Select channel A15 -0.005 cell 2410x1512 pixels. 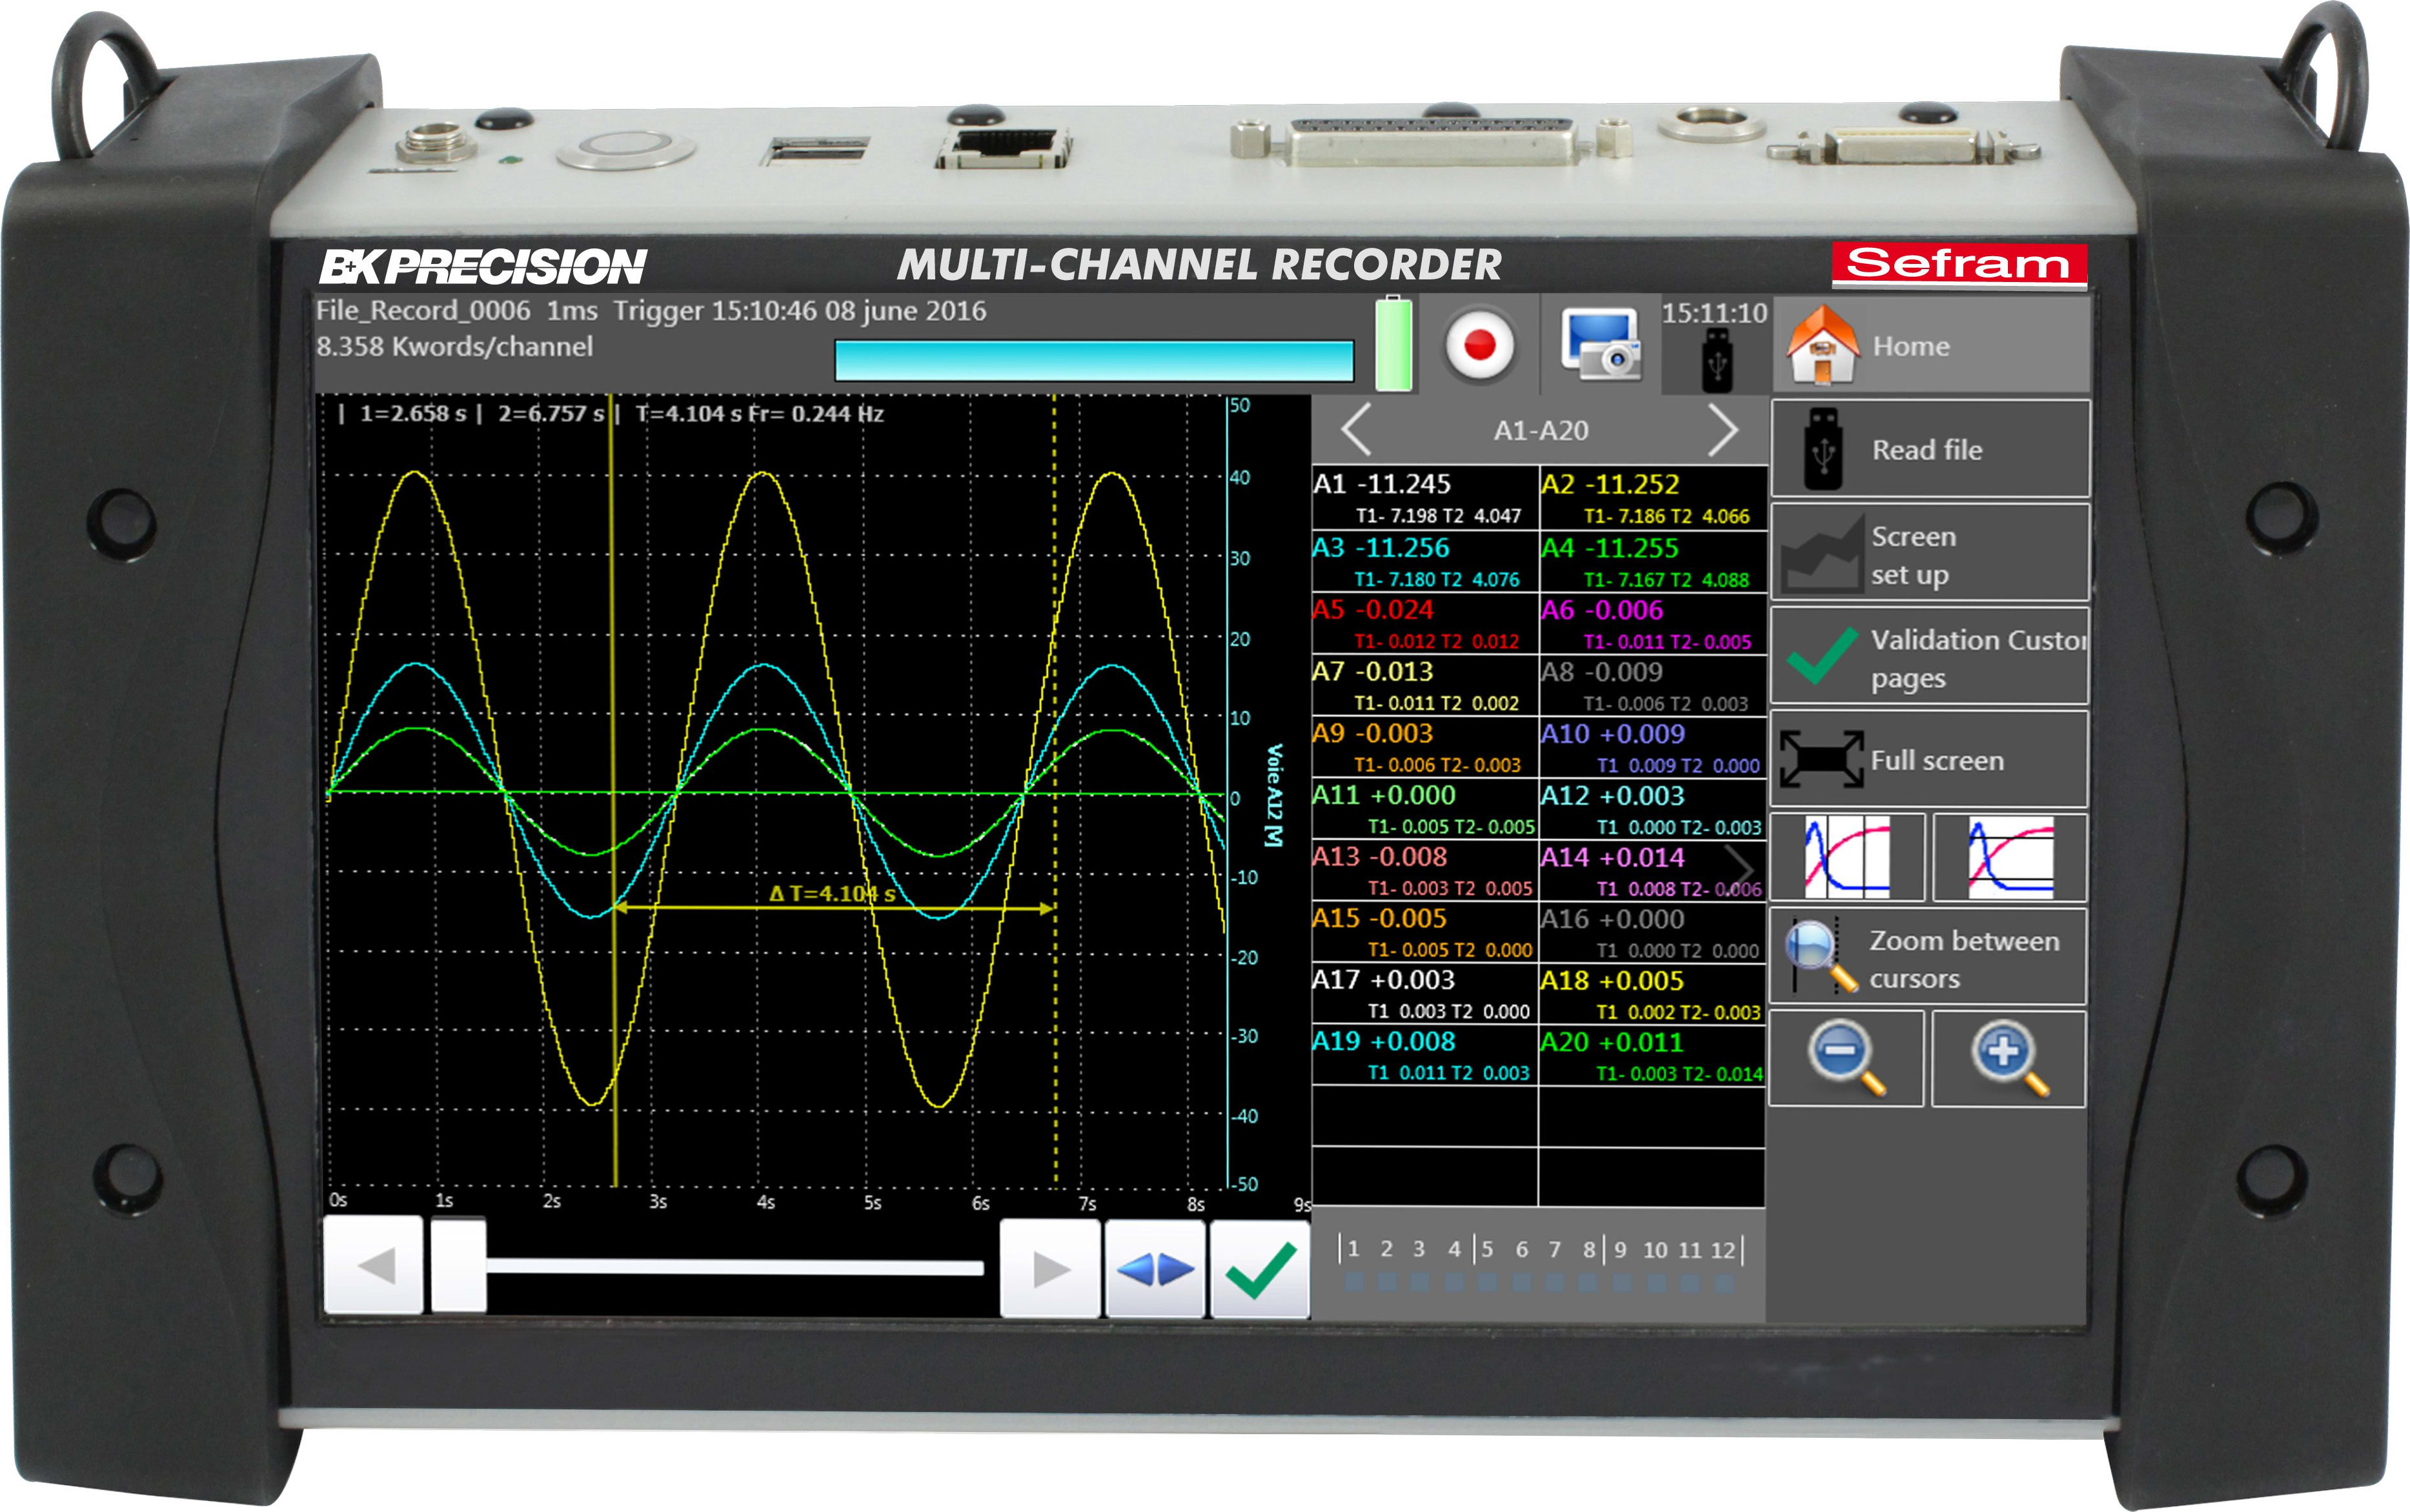pos(1425,933)
